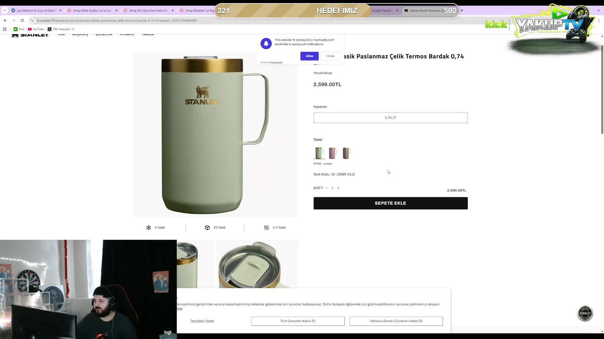Click the site info icon in address bar

tap(32, 20)
